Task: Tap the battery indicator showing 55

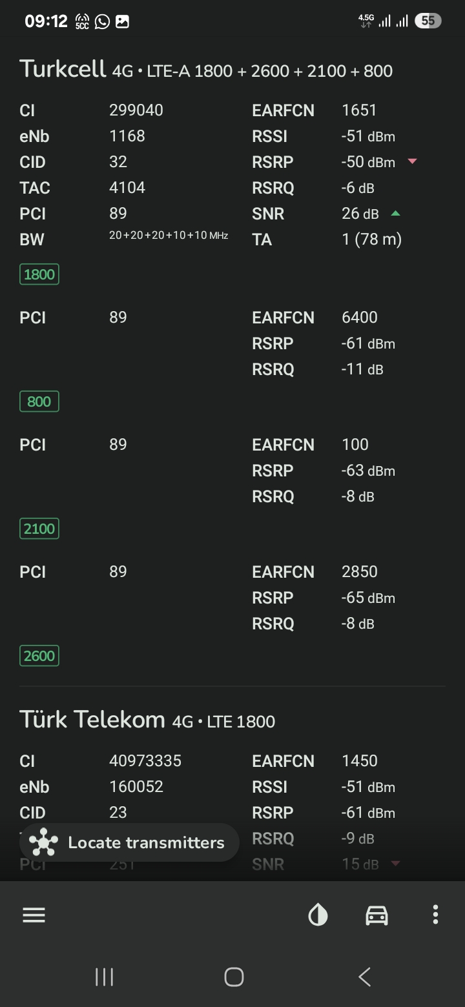Action: [x=428, y=21]
